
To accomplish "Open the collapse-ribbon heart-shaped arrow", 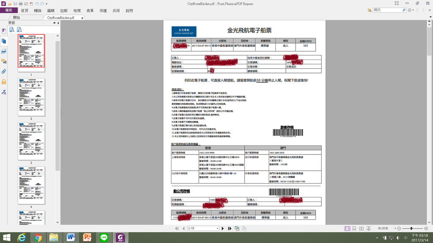I will 430,10.
